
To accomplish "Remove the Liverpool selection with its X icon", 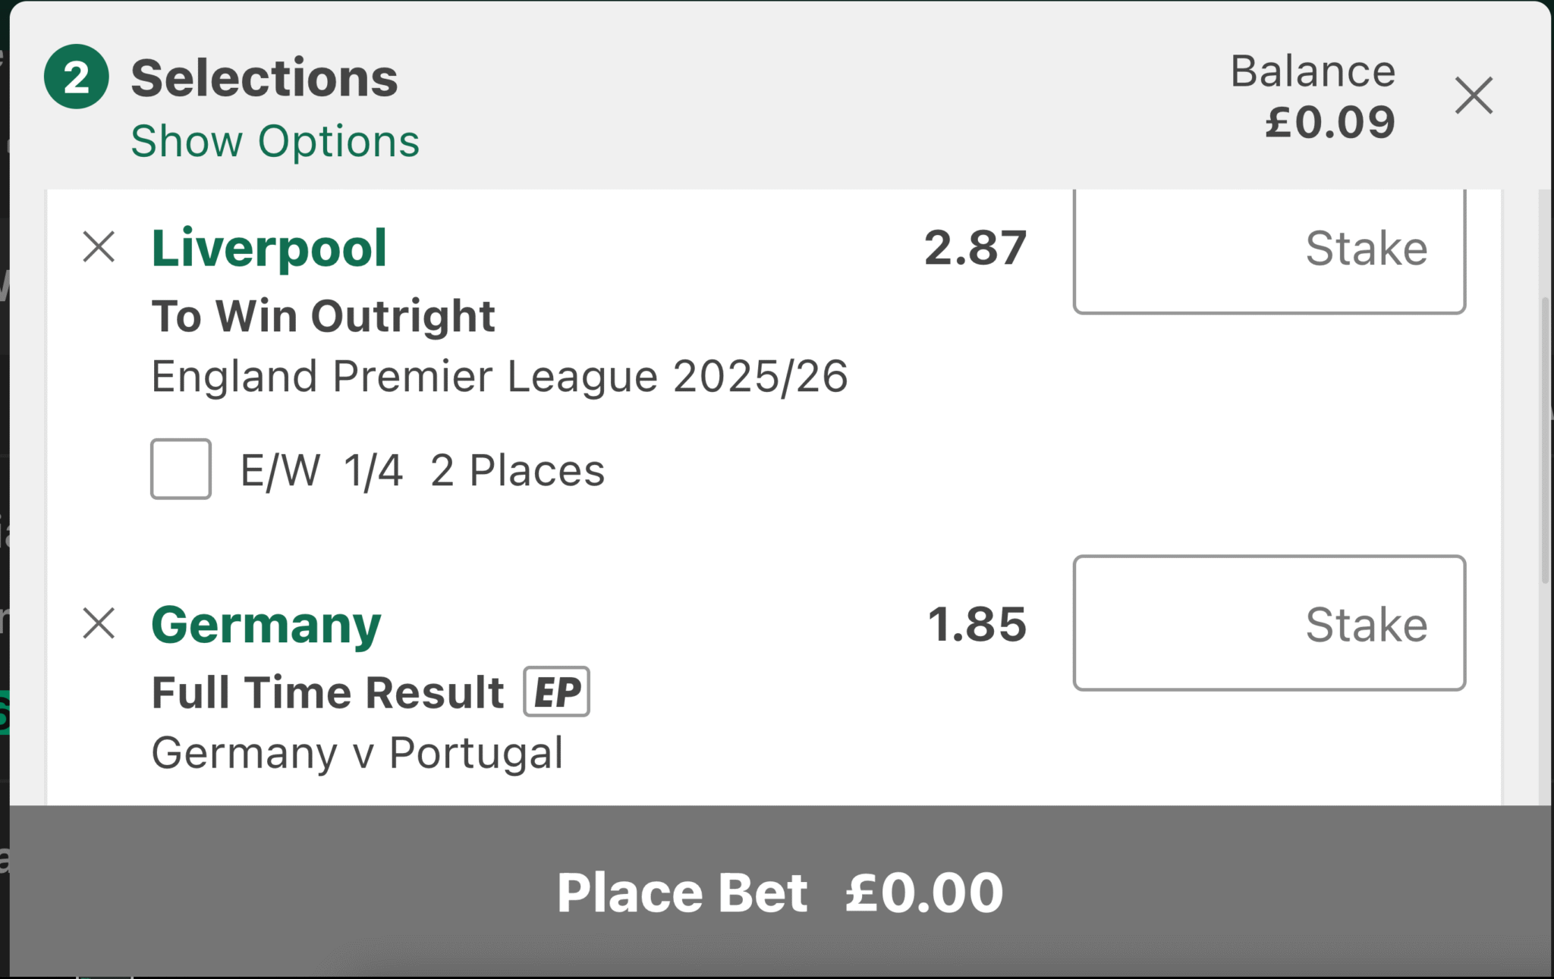I will point(99,247).
